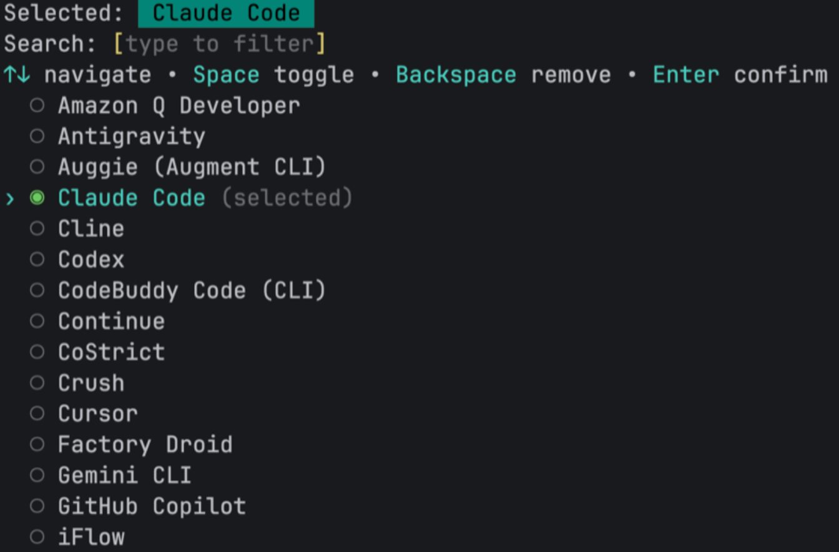This screenshot has height=552, width=839.
Task: Select the iFlow radio button
Action: (x=37, y=536)
